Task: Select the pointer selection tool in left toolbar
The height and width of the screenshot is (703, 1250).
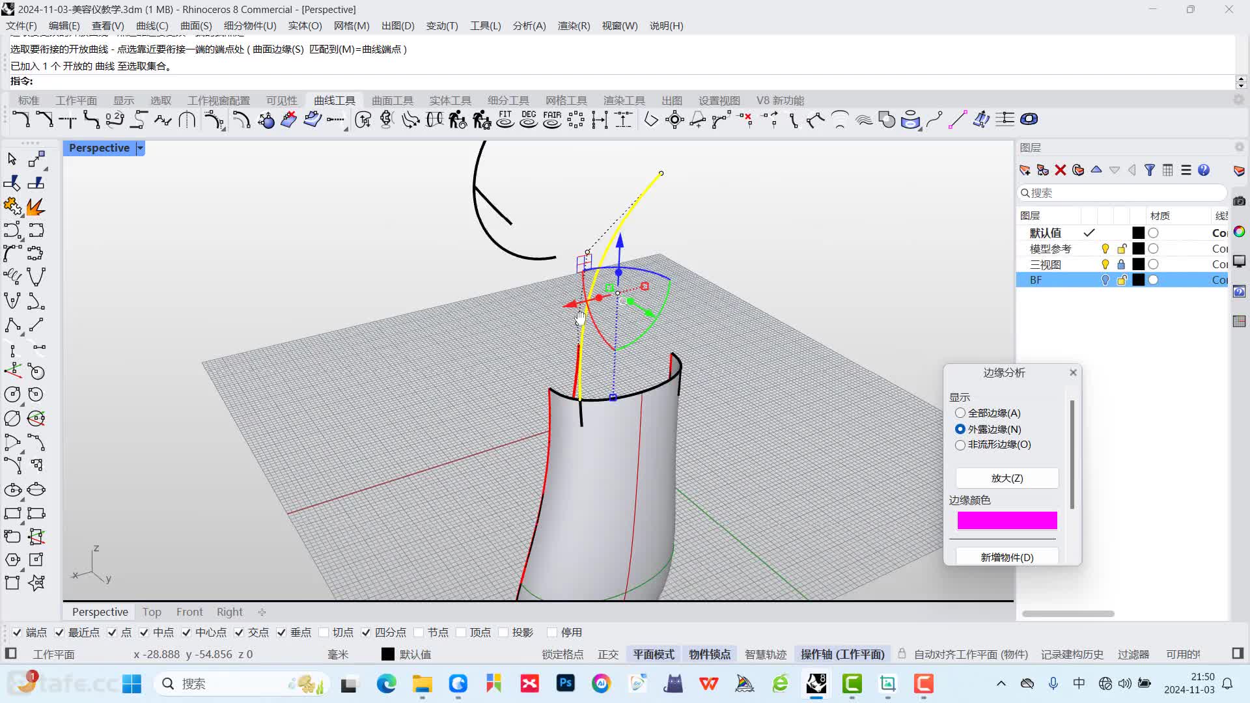Action: pyautogui.click(x=12, y=159)
